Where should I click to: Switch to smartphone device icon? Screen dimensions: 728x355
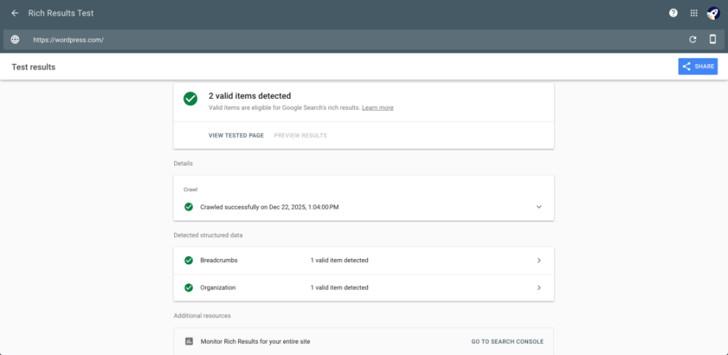click(x=713, y=40)
